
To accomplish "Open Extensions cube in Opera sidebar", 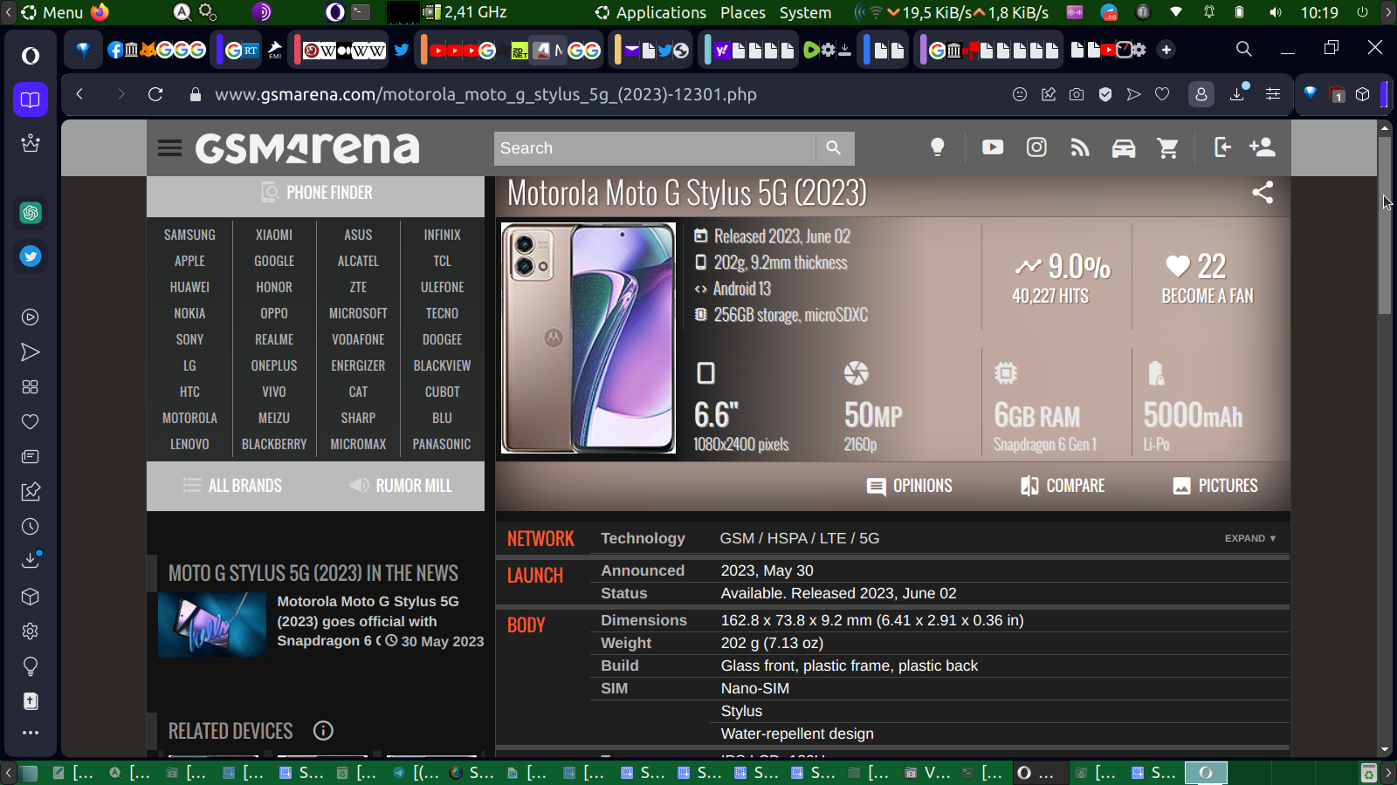I will pyautogui.click(x=31, y=597).
